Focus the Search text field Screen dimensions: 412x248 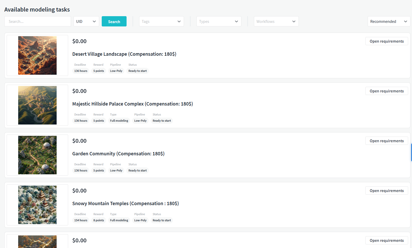click(x=38, y=22)
